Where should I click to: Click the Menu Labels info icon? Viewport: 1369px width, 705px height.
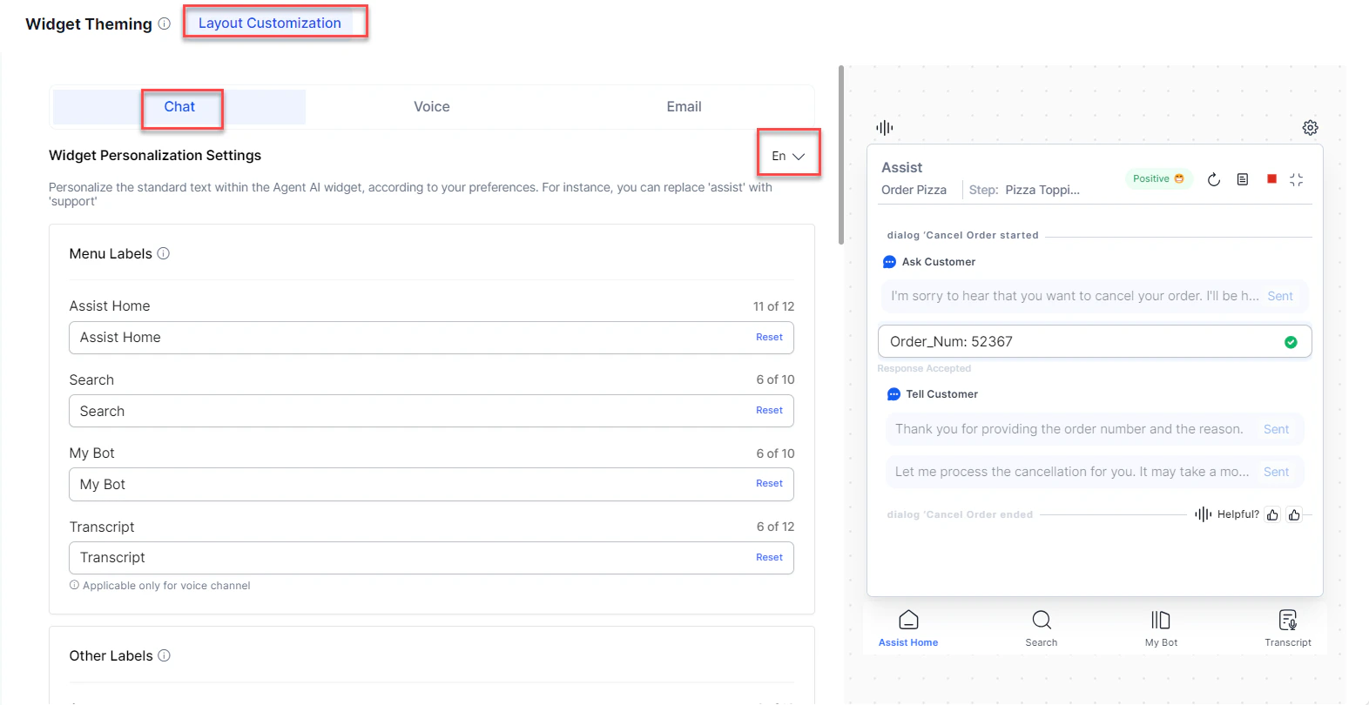tap(164, 253)
